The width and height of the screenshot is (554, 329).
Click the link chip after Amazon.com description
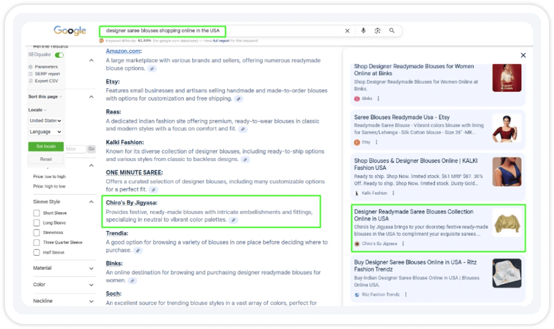click(x=152, y=69)
